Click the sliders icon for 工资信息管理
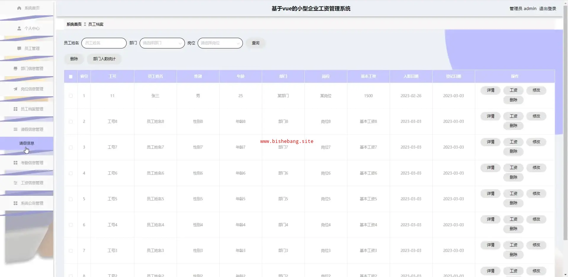The image size is (568, 277). (x=15, y=183)
